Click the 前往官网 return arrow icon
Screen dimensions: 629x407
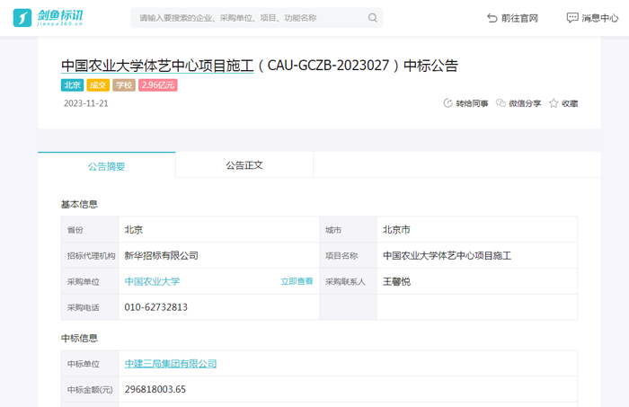492,18
